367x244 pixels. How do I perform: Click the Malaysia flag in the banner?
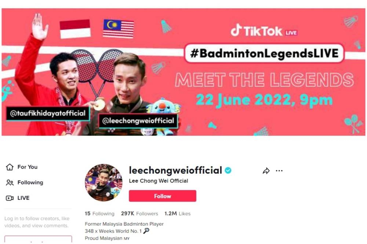pos(119,29)
